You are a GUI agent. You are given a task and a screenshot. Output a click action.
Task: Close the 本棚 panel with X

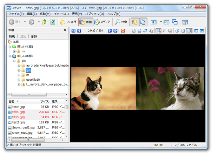point(65,30)
